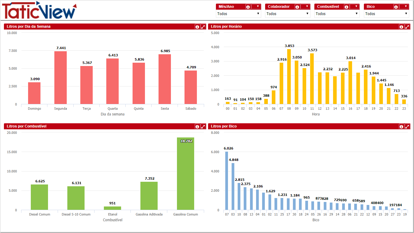This screenshot has width=414, height=233.
Task: Select the Segunda bar in weekday chart
Action: (60, 78)
